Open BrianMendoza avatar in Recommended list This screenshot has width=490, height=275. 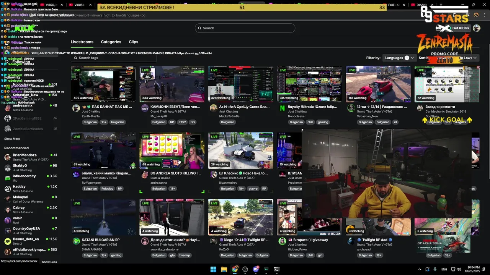coord(7,157)
